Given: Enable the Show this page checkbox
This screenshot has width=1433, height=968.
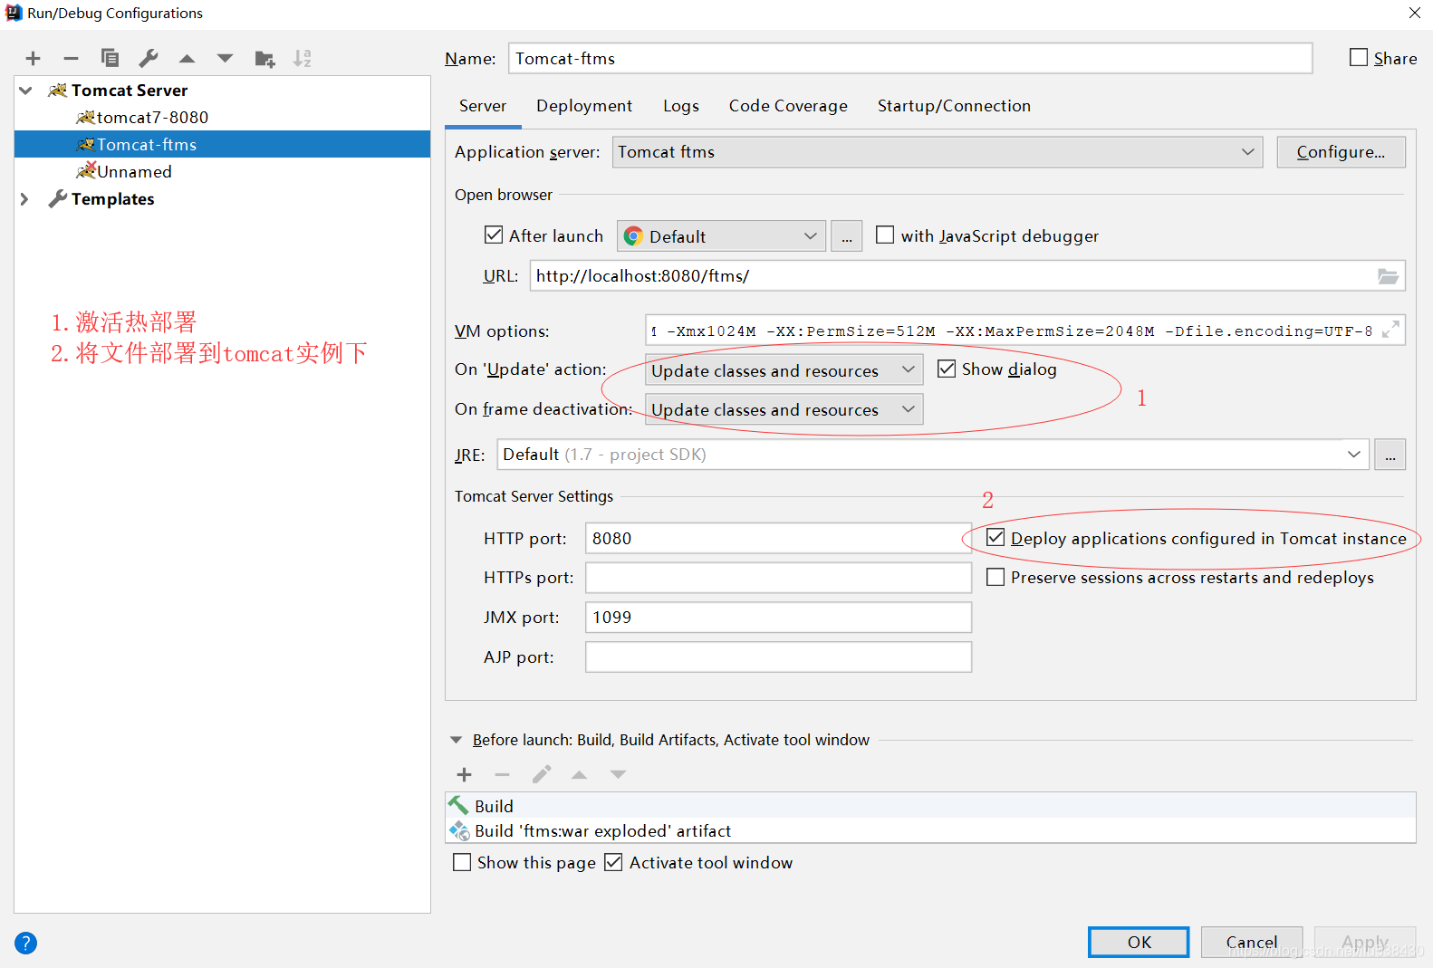Looking at the screenshot, I should [x=462, y=862].
